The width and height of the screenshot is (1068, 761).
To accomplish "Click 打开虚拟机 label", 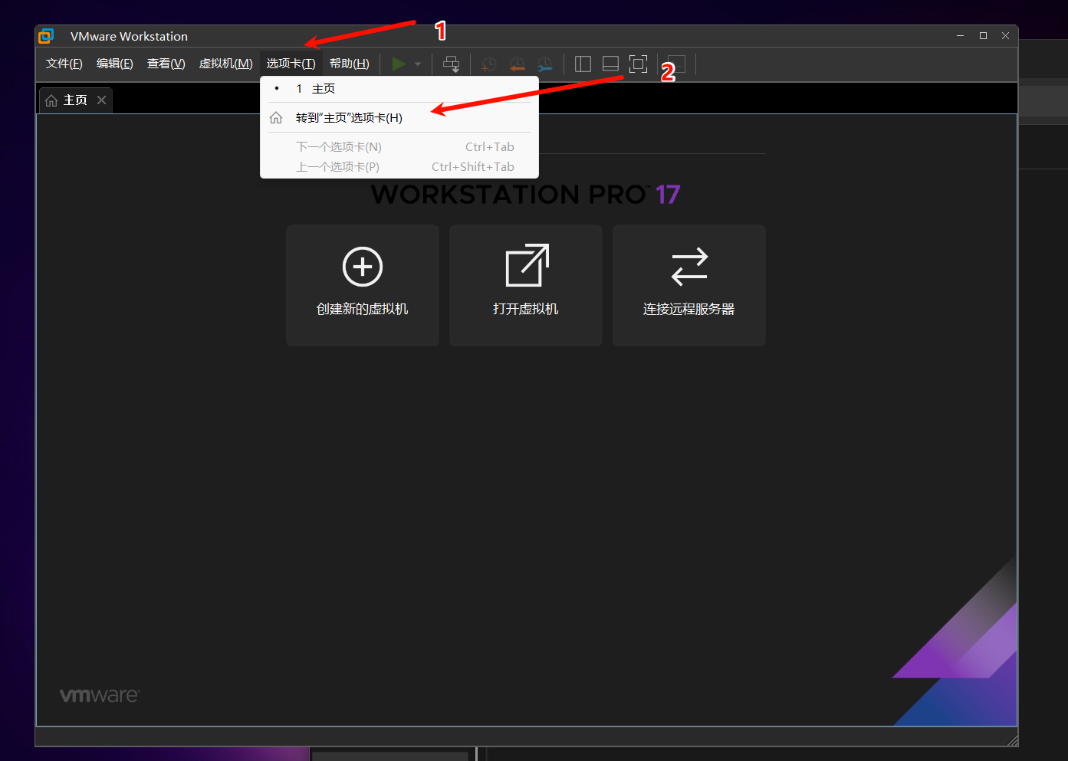I will coord(526,309).
